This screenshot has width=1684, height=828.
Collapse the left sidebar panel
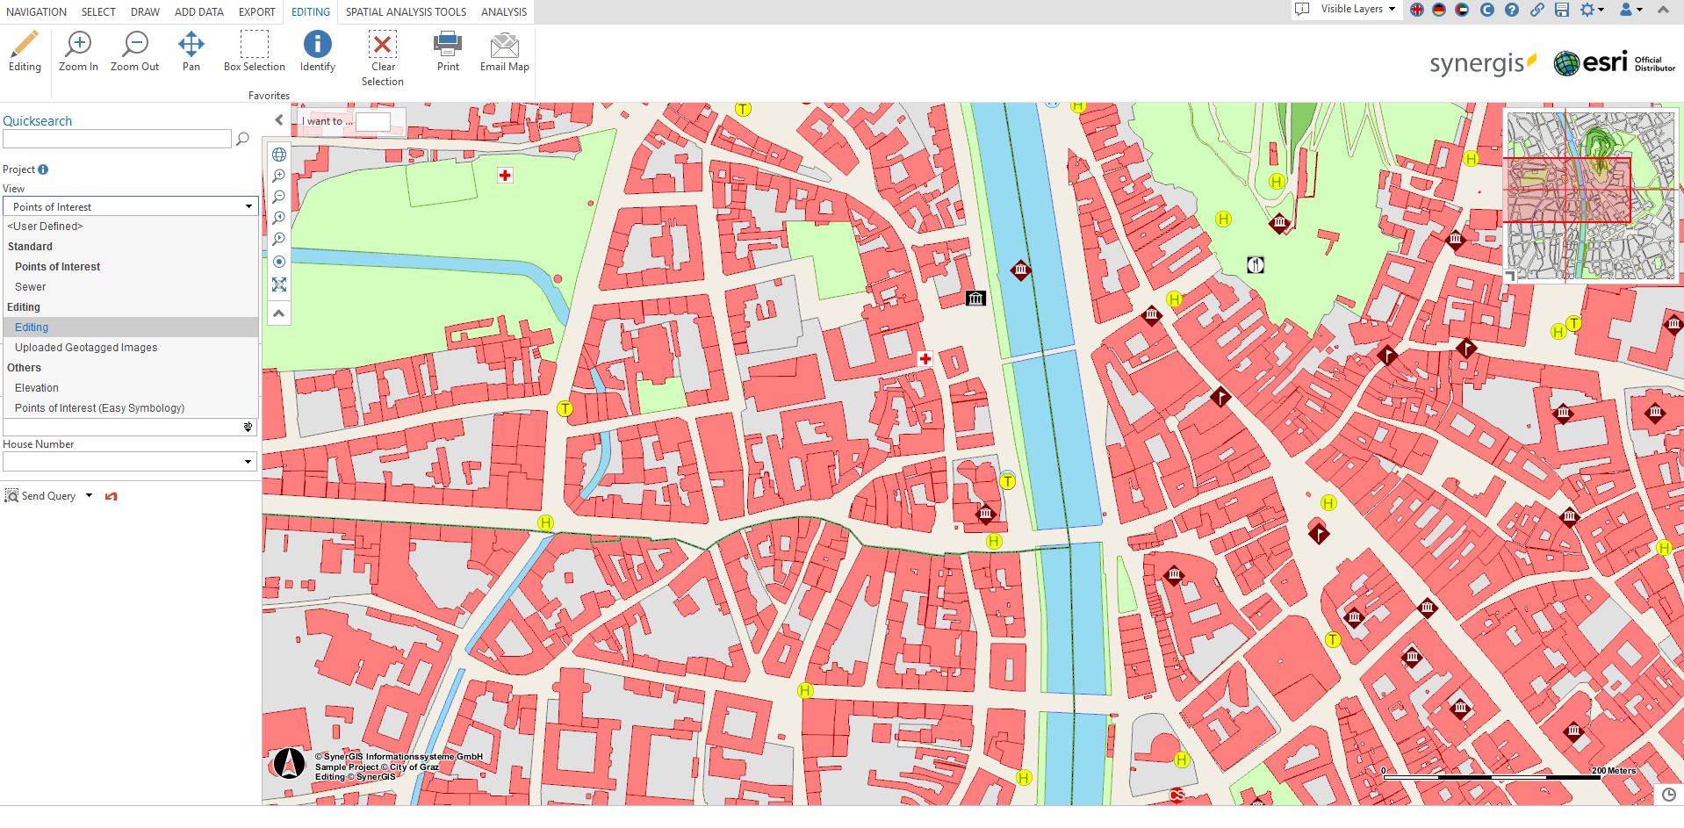(x=279, y=120)
